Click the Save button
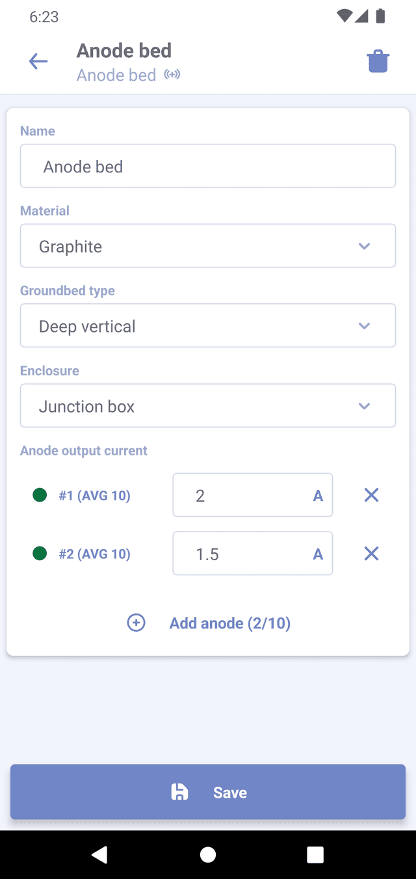The height and width of the screenshot is (879, 416). point(208,792)
